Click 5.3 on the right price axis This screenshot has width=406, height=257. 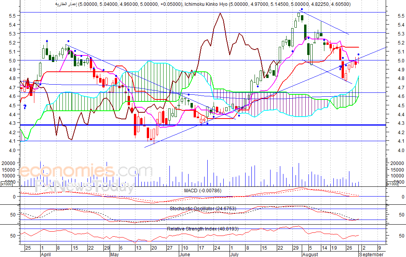click(401, 34)
